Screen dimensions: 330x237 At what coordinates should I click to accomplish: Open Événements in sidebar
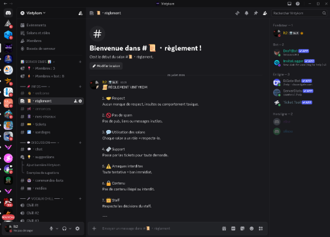51,25
